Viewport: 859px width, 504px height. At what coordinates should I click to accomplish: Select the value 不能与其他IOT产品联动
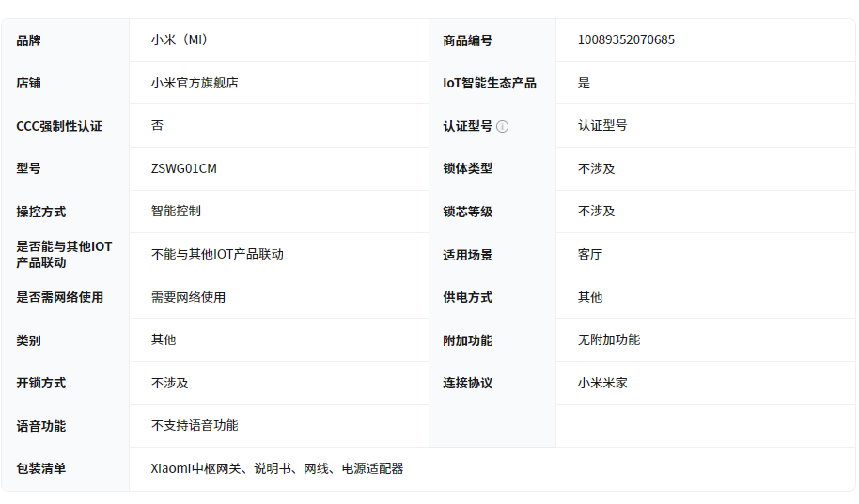point(217,254)
